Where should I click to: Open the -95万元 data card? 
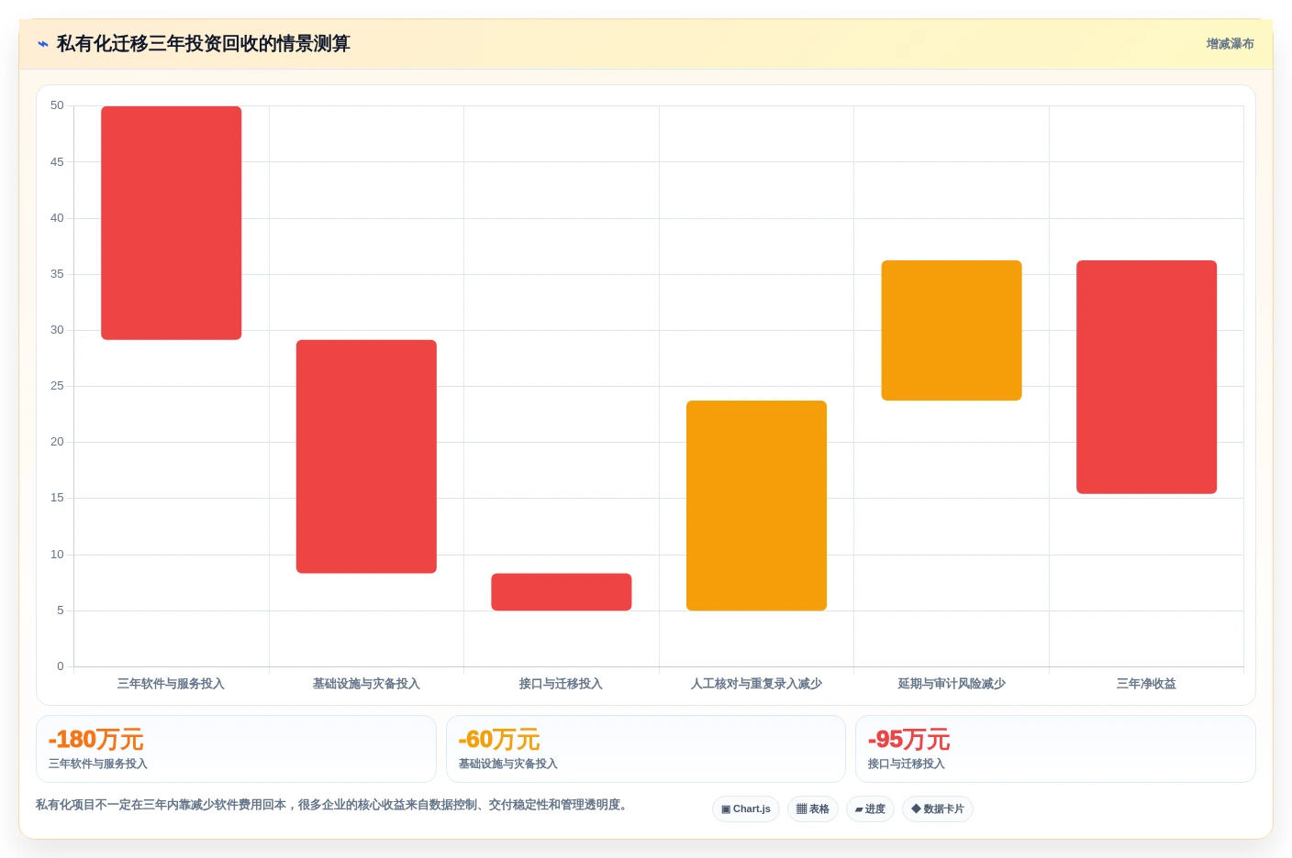[1055, 749]
